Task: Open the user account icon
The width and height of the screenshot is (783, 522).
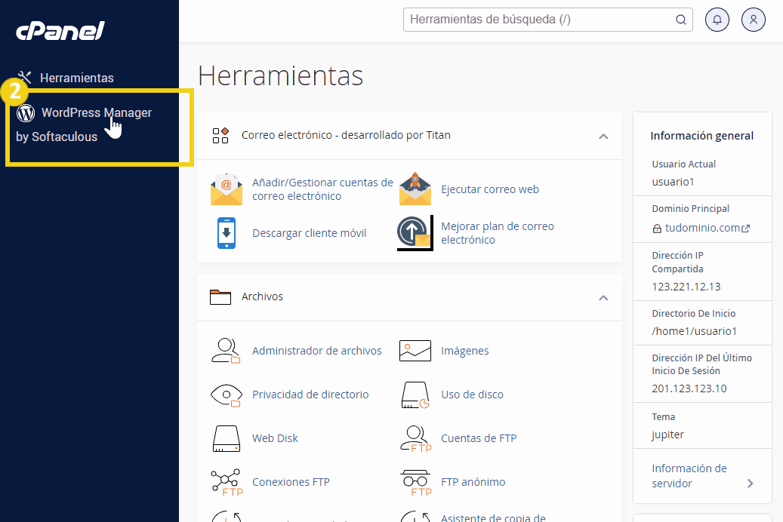Action: [754, 20]
